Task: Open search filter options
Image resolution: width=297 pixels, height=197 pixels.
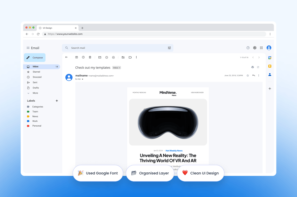Action: (x=169, y=48)
